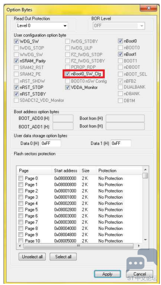
Task: Open the BOR Level dropdown
Action: pyautogui.click(x=119, y=26)
